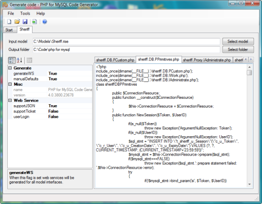
Task: Click the False value of supportTicket
Action: (53, 111)
